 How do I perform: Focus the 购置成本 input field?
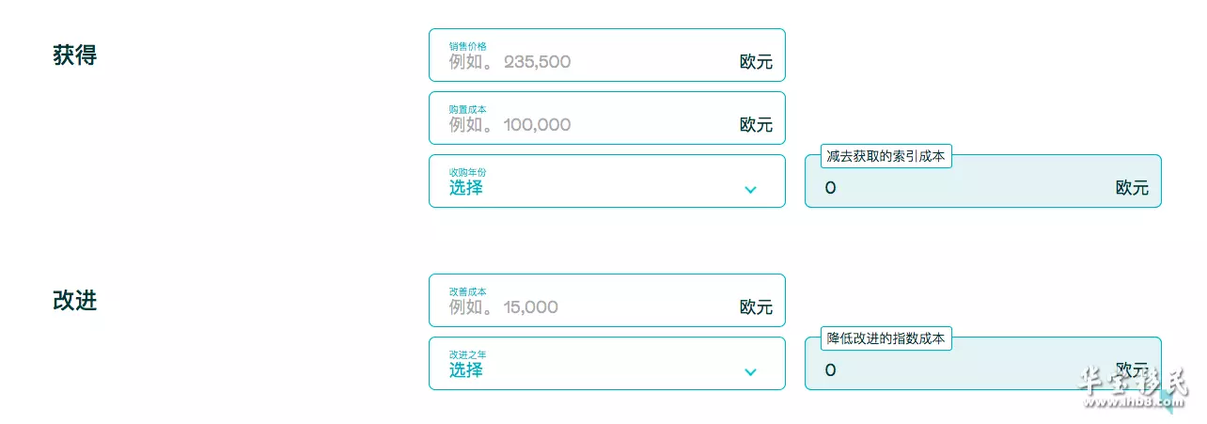click(606, 118)
